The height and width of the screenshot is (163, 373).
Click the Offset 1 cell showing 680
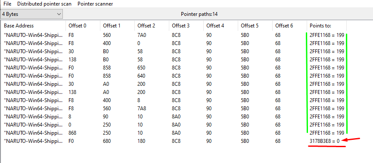click(x=107, y=141)
